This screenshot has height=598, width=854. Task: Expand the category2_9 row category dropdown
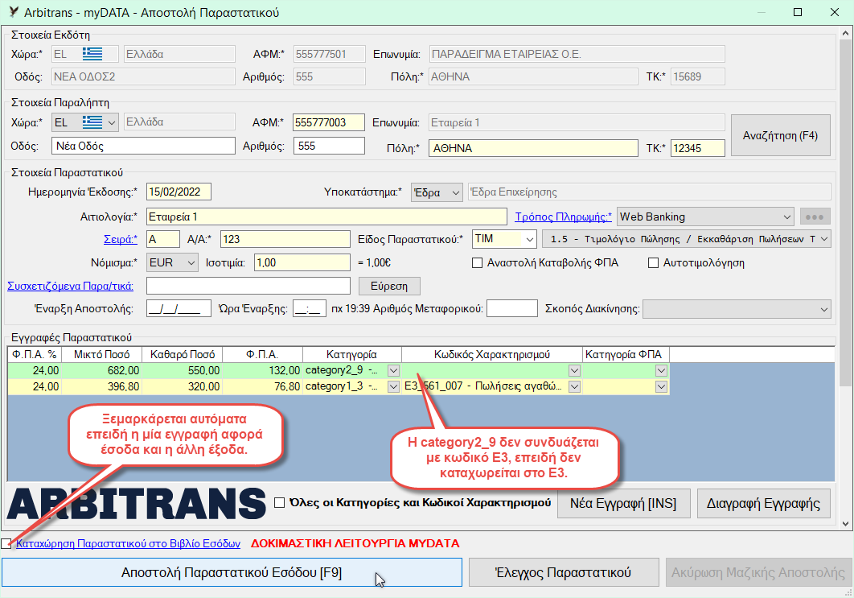[x=393, y=370]
